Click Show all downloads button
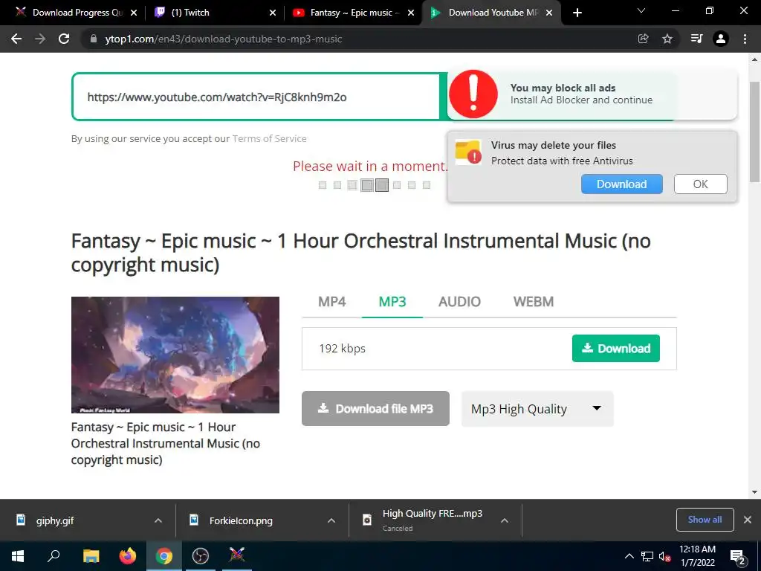 [705, 520]
